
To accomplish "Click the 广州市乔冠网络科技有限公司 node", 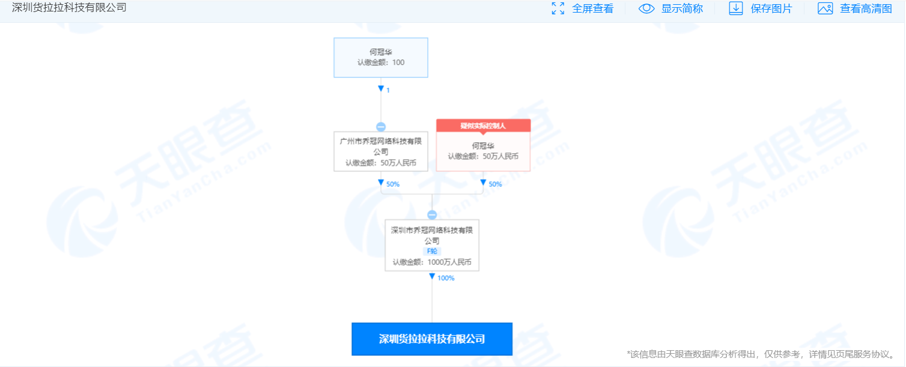I will point(381,151).
